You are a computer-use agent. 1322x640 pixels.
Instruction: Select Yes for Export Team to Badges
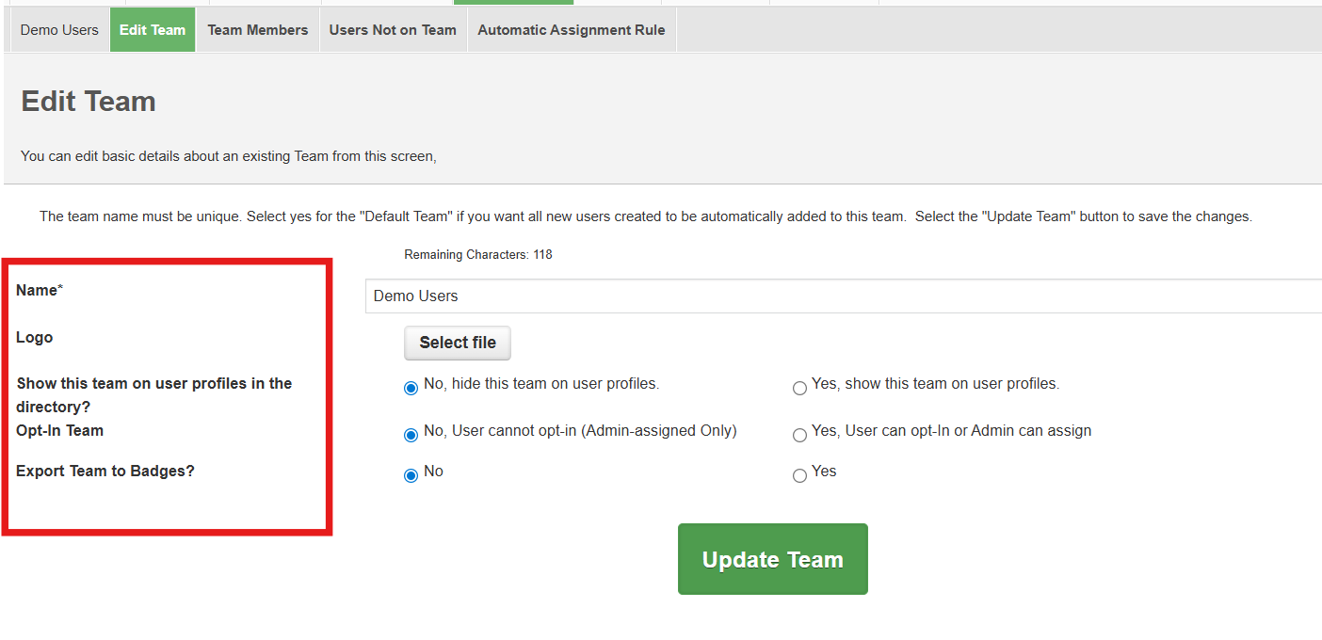pos(799,475)
